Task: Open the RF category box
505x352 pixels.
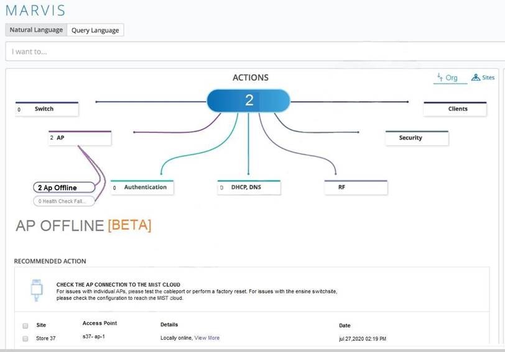Action: 356,187
